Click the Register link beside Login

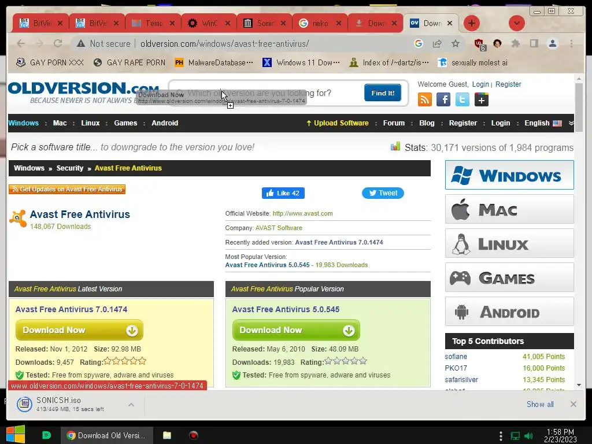pyautogui.click(x=508, y=84)
